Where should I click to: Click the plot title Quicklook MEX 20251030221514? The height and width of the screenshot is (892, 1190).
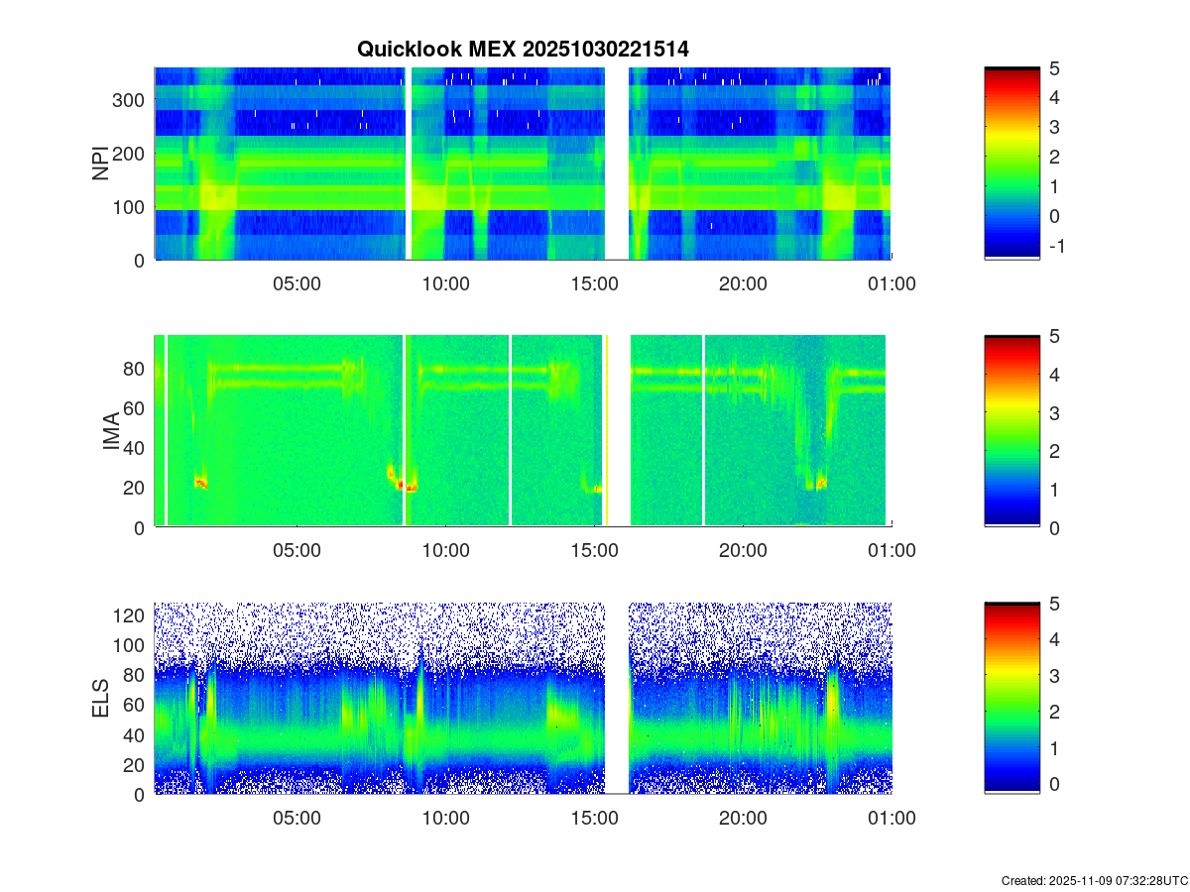point(523,49)
